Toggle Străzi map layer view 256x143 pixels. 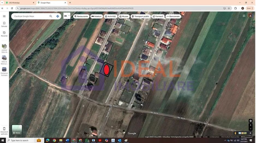pos(17,130)
